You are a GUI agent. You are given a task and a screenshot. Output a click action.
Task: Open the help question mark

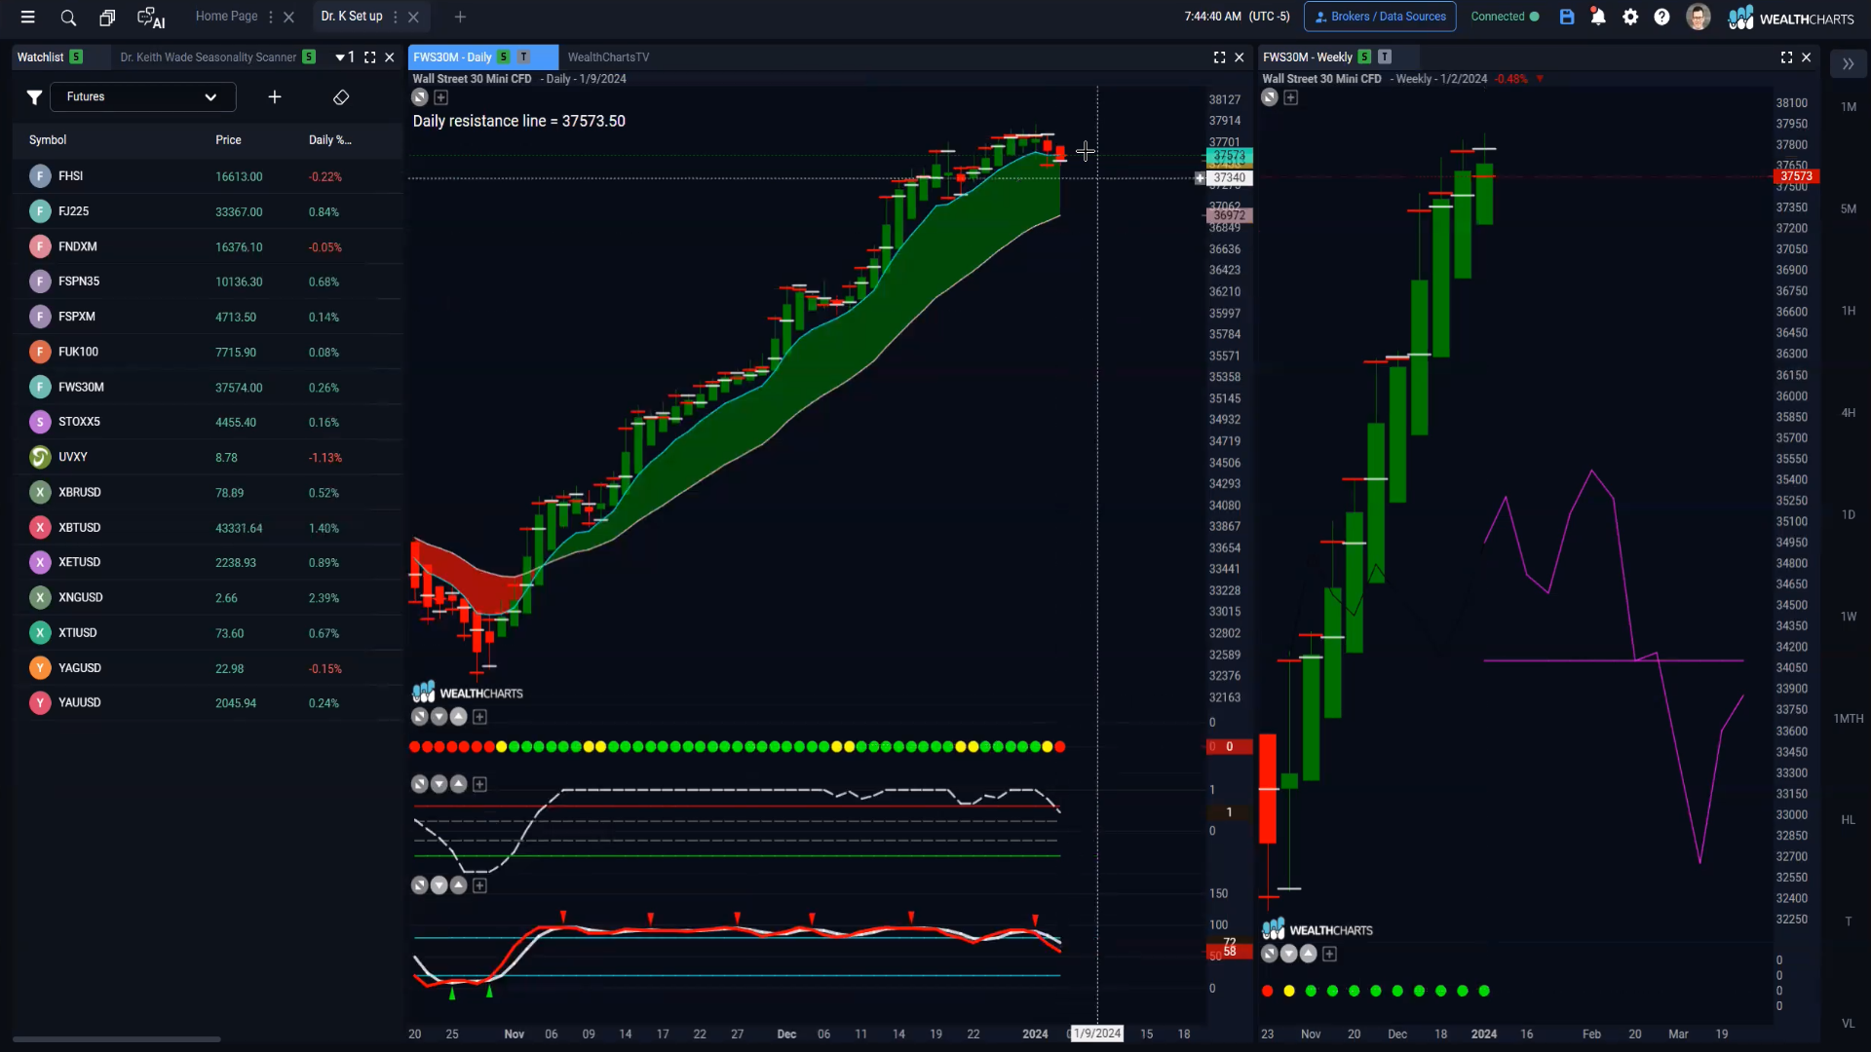click(1662, 17)
